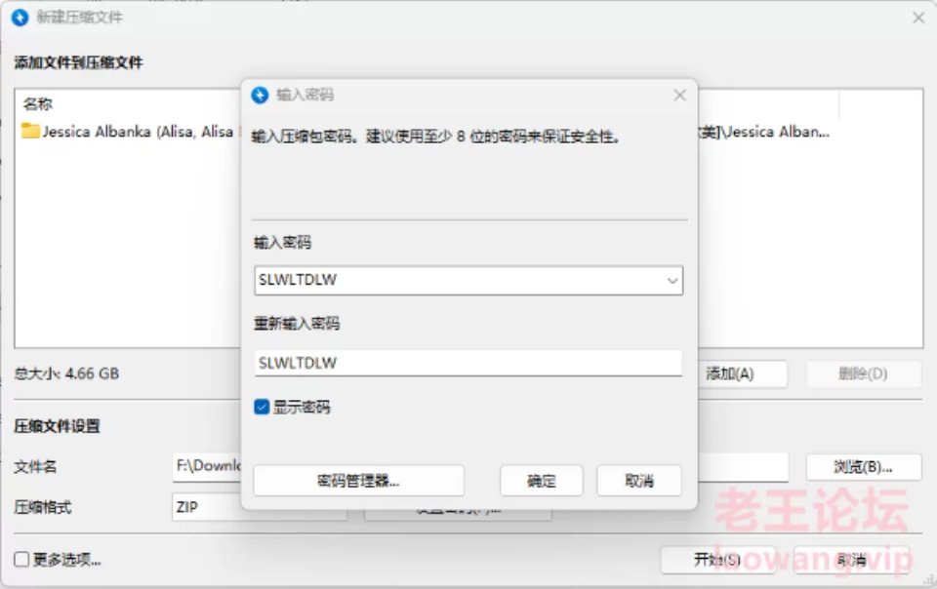Image resolution: width=937 pixels, height=589 pixels.
Task: Open the 密码管理器 button
Action: [358, 481]
